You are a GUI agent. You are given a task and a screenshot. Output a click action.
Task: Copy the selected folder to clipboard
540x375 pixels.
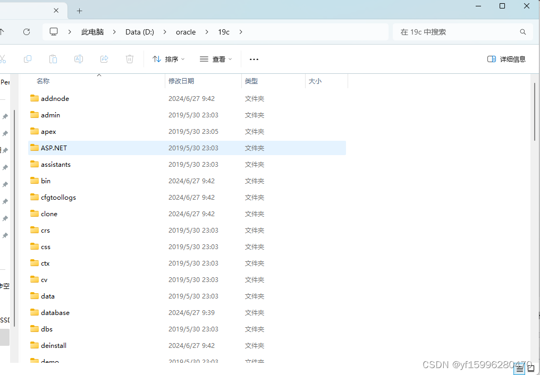click(28, 59)
